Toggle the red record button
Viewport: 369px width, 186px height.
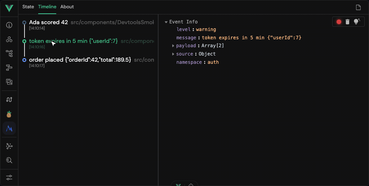click(x=339, y=22)
